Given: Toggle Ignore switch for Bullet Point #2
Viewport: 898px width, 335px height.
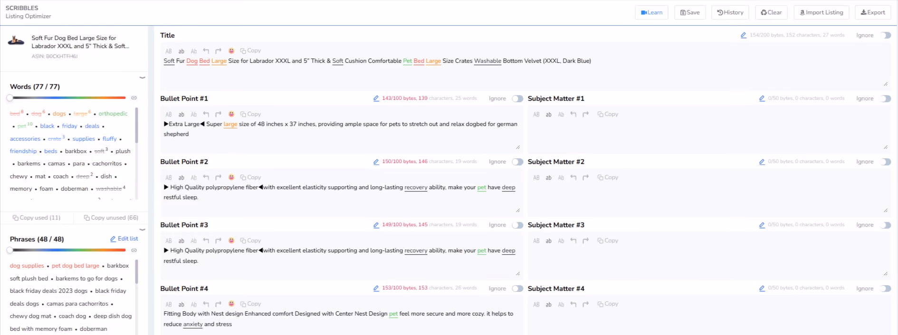Looking at the screenshot, I should click(517, 162).
